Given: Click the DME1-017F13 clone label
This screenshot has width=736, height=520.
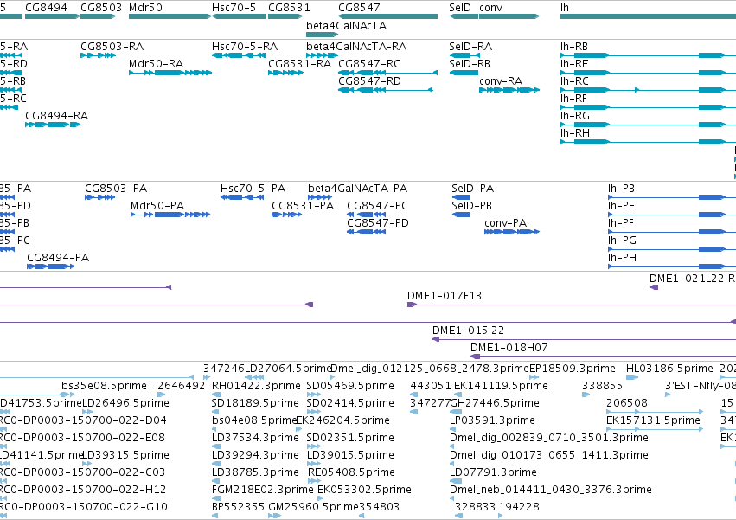Looking at the screenshot, I should click(x=444, y=295).
